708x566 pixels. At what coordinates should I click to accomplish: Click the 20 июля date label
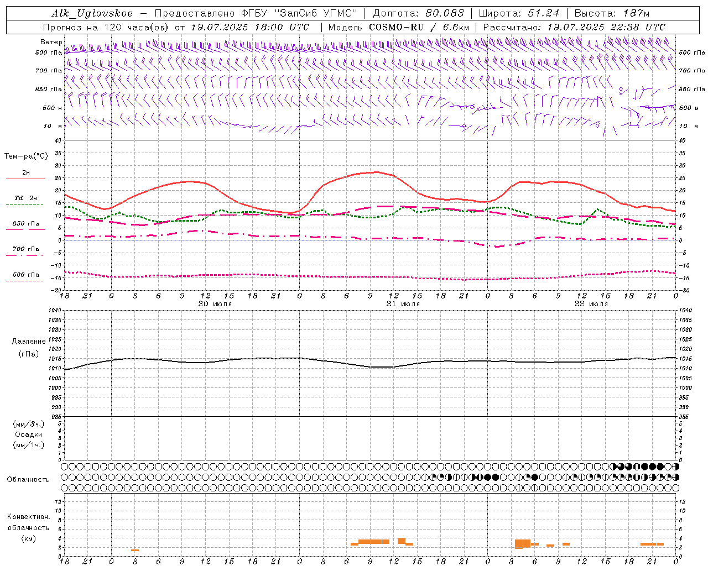click(x=215, y=304)
